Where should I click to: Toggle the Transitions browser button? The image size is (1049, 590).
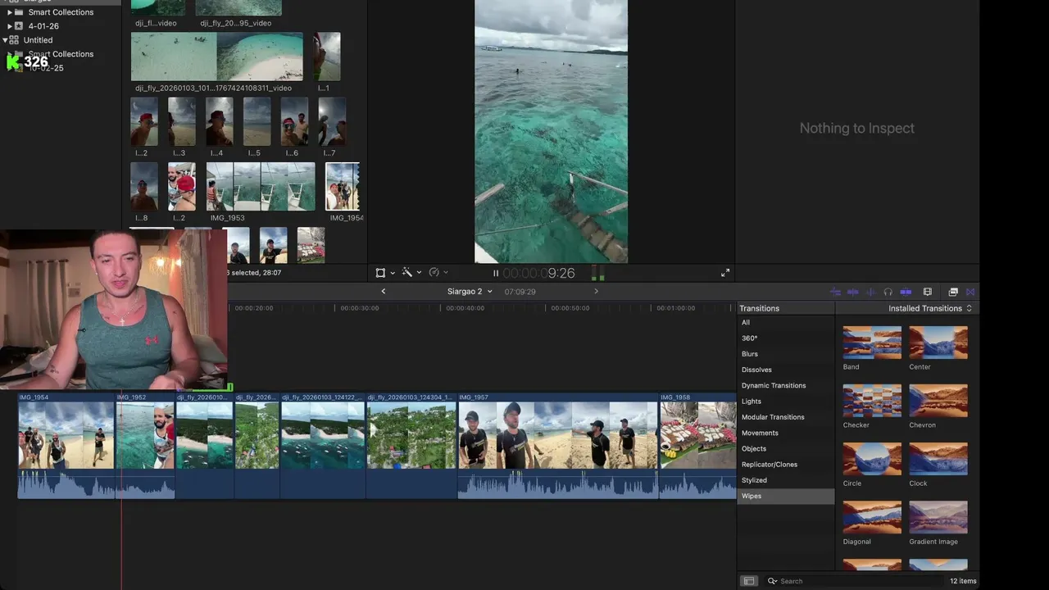(970, 292)
